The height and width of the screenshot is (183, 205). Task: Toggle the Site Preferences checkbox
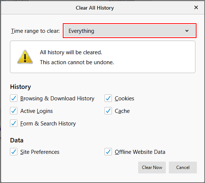(14, 152)
